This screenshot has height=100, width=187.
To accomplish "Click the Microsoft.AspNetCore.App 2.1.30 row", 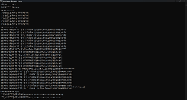I will click(34, 31).
